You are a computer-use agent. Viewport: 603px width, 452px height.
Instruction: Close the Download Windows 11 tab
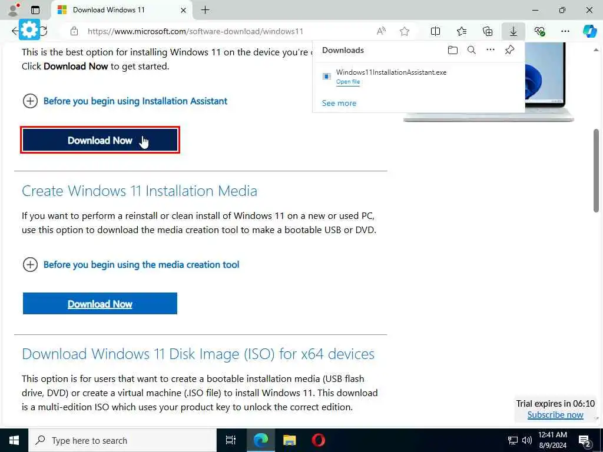pyautogui.click(x=184, y=11)
